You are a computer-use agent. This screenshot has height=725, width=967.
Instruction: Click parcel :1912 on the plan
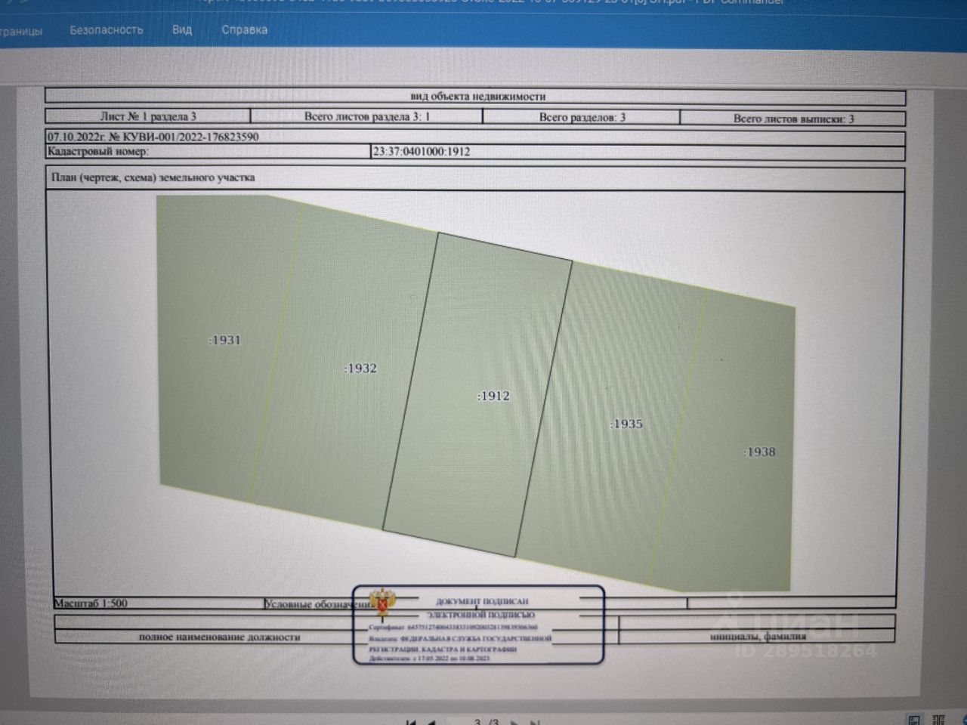tap(493, 396)
